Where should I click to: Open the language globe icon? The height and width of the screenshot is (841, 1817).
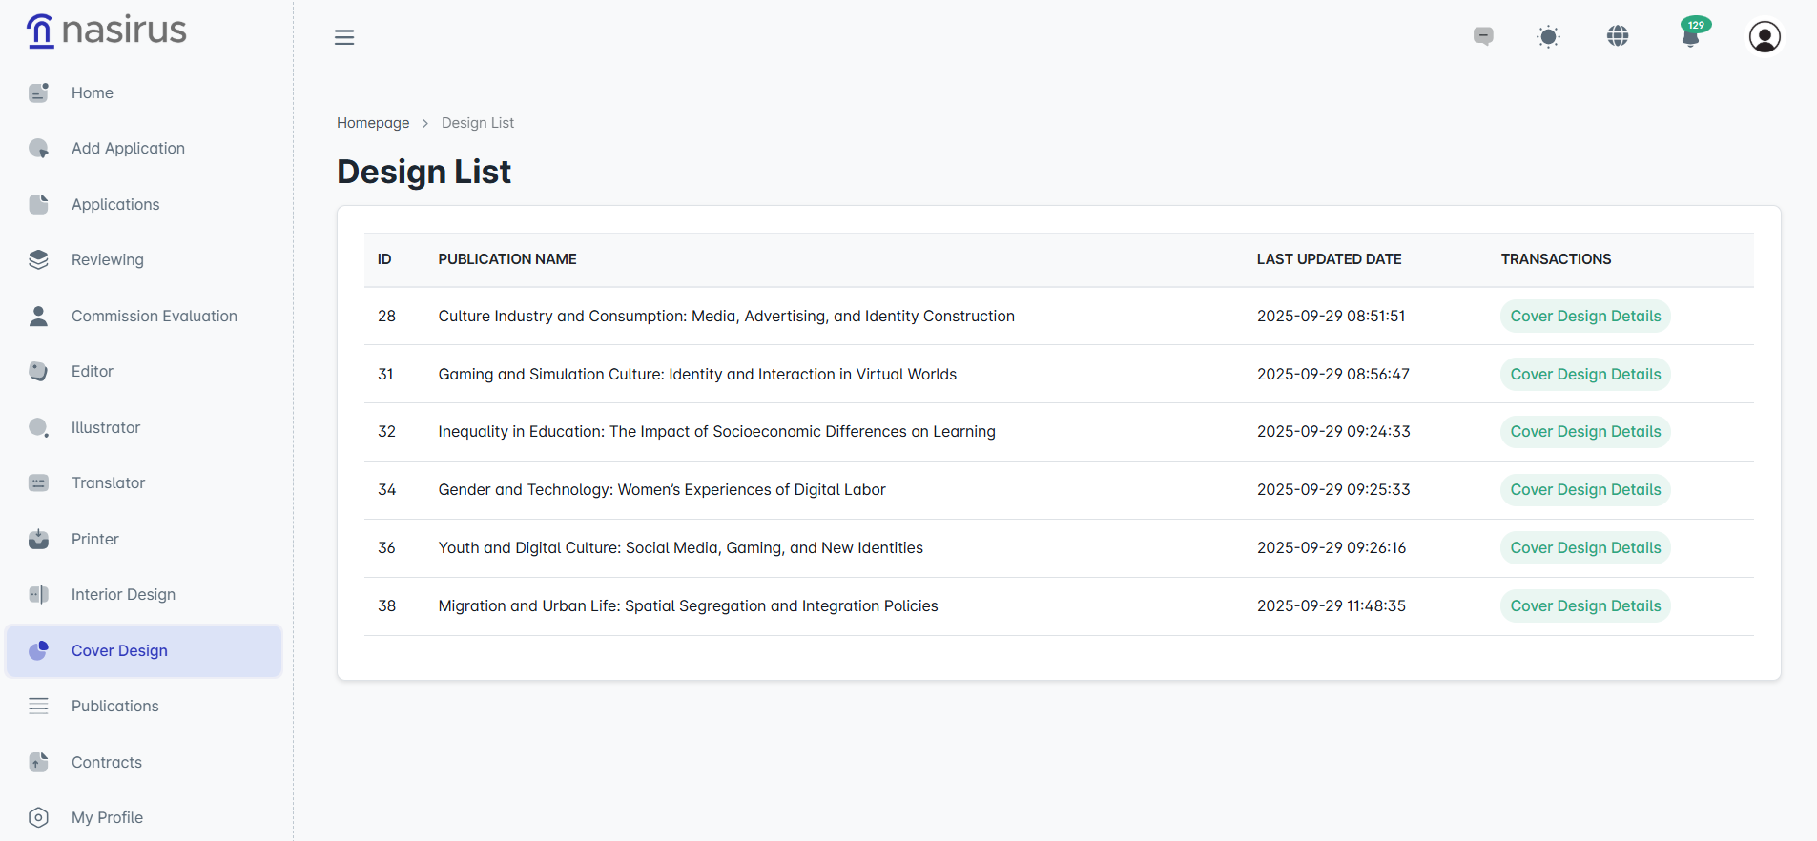pyautogui.click(x=1618, y=36)
